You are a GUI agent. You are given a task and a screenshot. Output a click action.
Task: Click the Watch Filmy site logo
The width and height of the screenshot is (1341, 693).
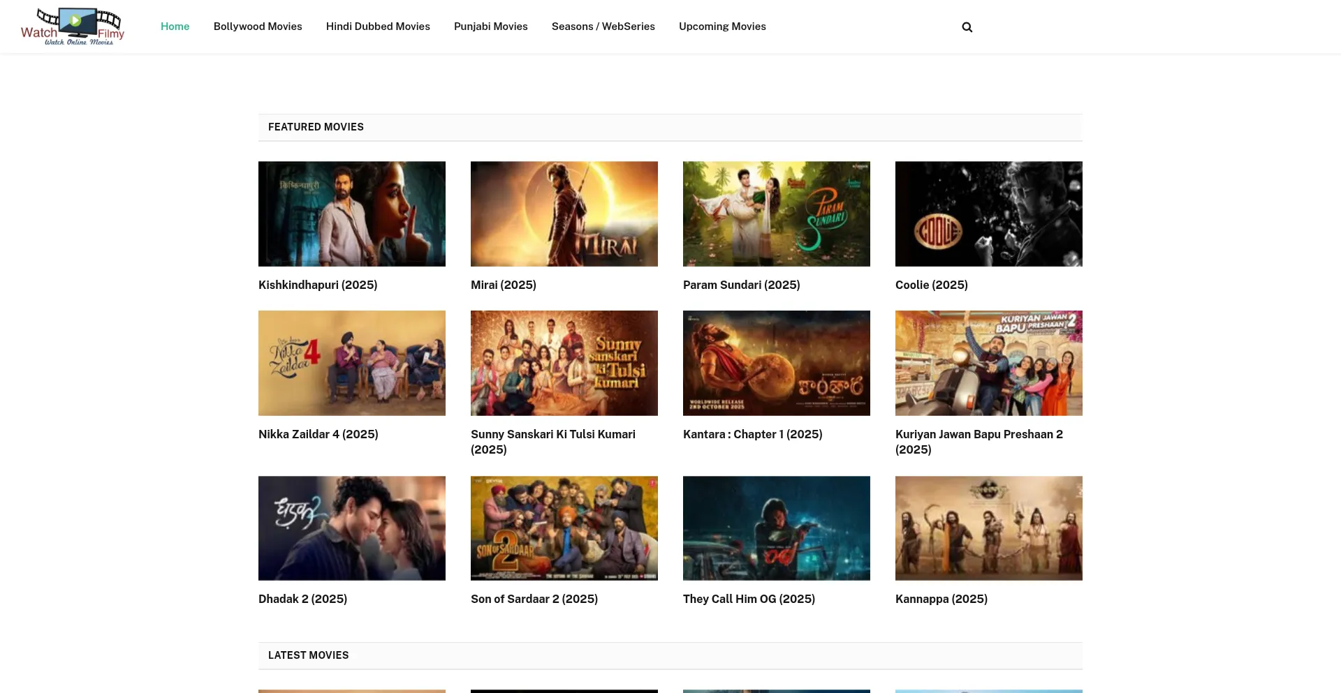pyautogui.click(x=73, y=27)
